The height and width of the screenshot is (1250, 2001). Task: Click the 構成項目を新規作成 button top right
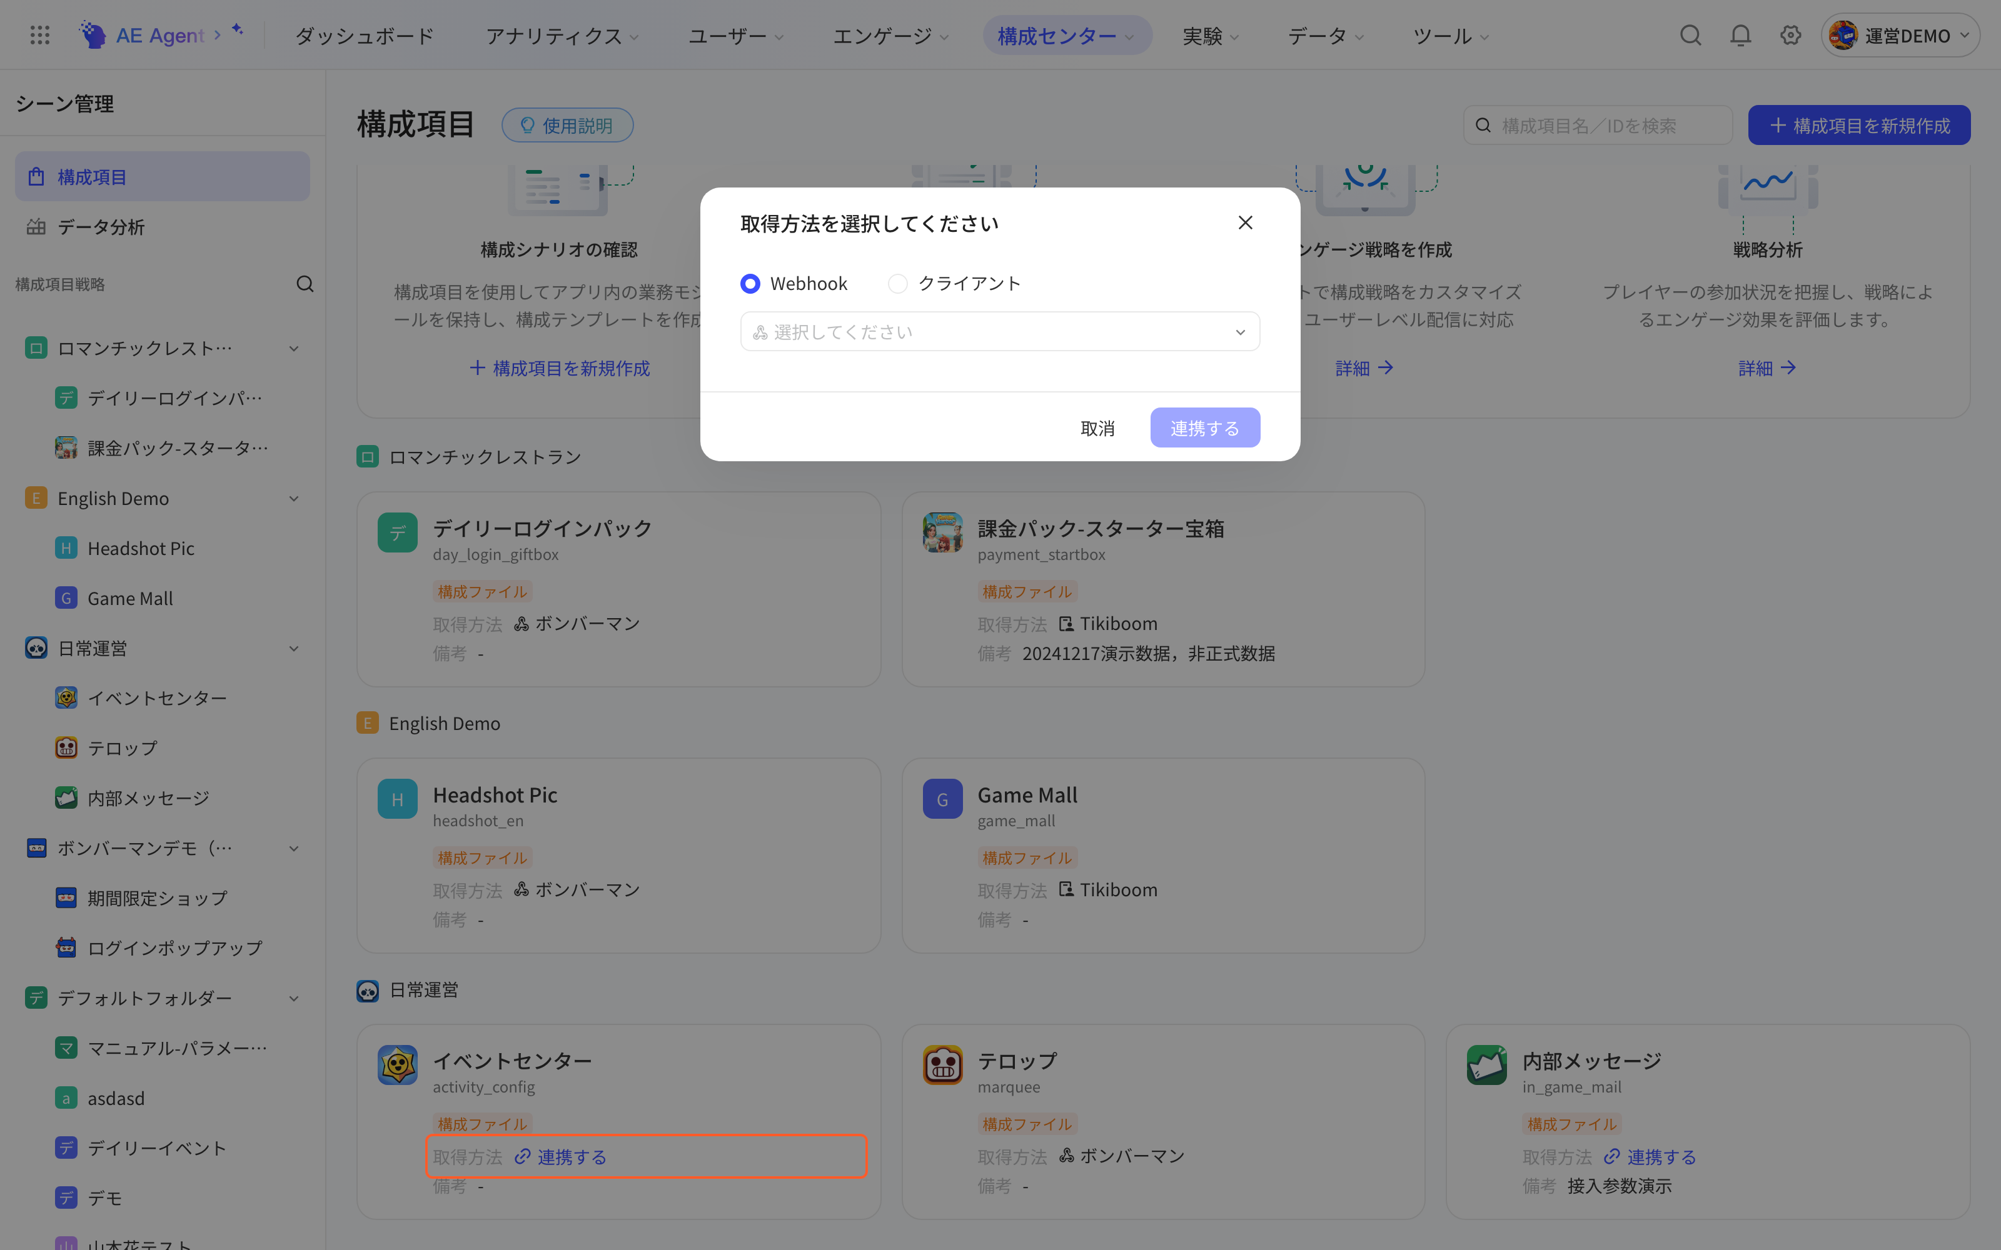tap(1859, 125)
